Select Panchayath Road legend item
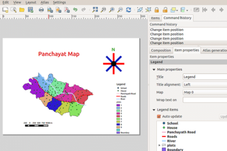The width and height of the screenshot is (227, 151). tap(181, 132)
